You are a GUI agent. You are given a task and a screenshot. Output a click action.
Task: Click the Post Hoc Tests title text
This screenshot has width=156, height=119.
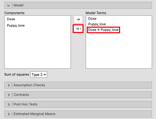[x=26, y=104]
